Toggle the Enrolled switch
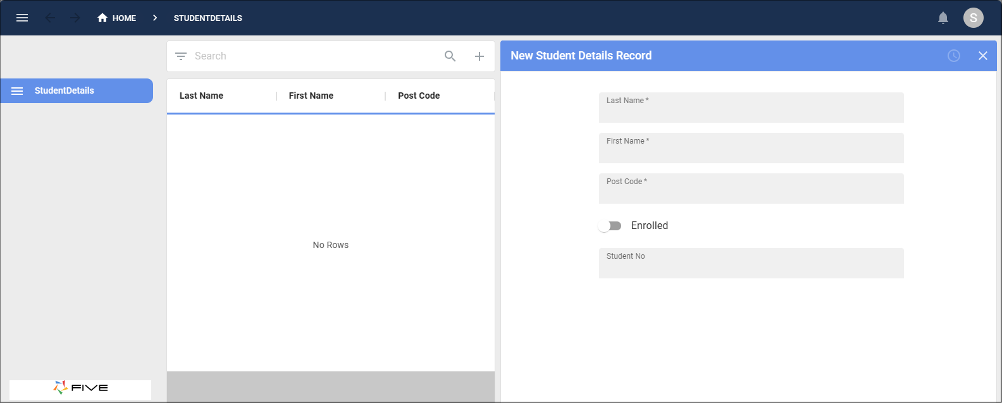The image size is (1002, 403). point(610,226)
